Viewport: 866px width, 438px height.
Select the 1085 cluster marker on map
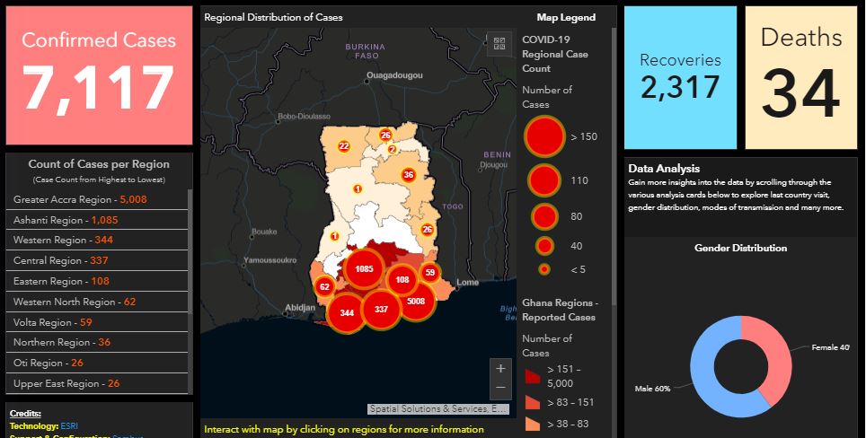pyautogui.click(x=364, y=268)
